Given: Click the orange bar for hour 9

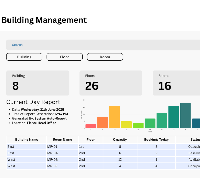Looking at the screenshot, I should 103,123.
